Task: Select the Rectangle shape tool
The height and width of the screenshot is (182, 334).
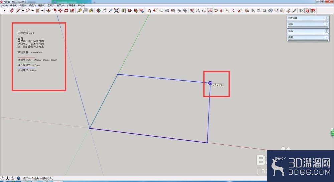Action: tap(38, 11)
